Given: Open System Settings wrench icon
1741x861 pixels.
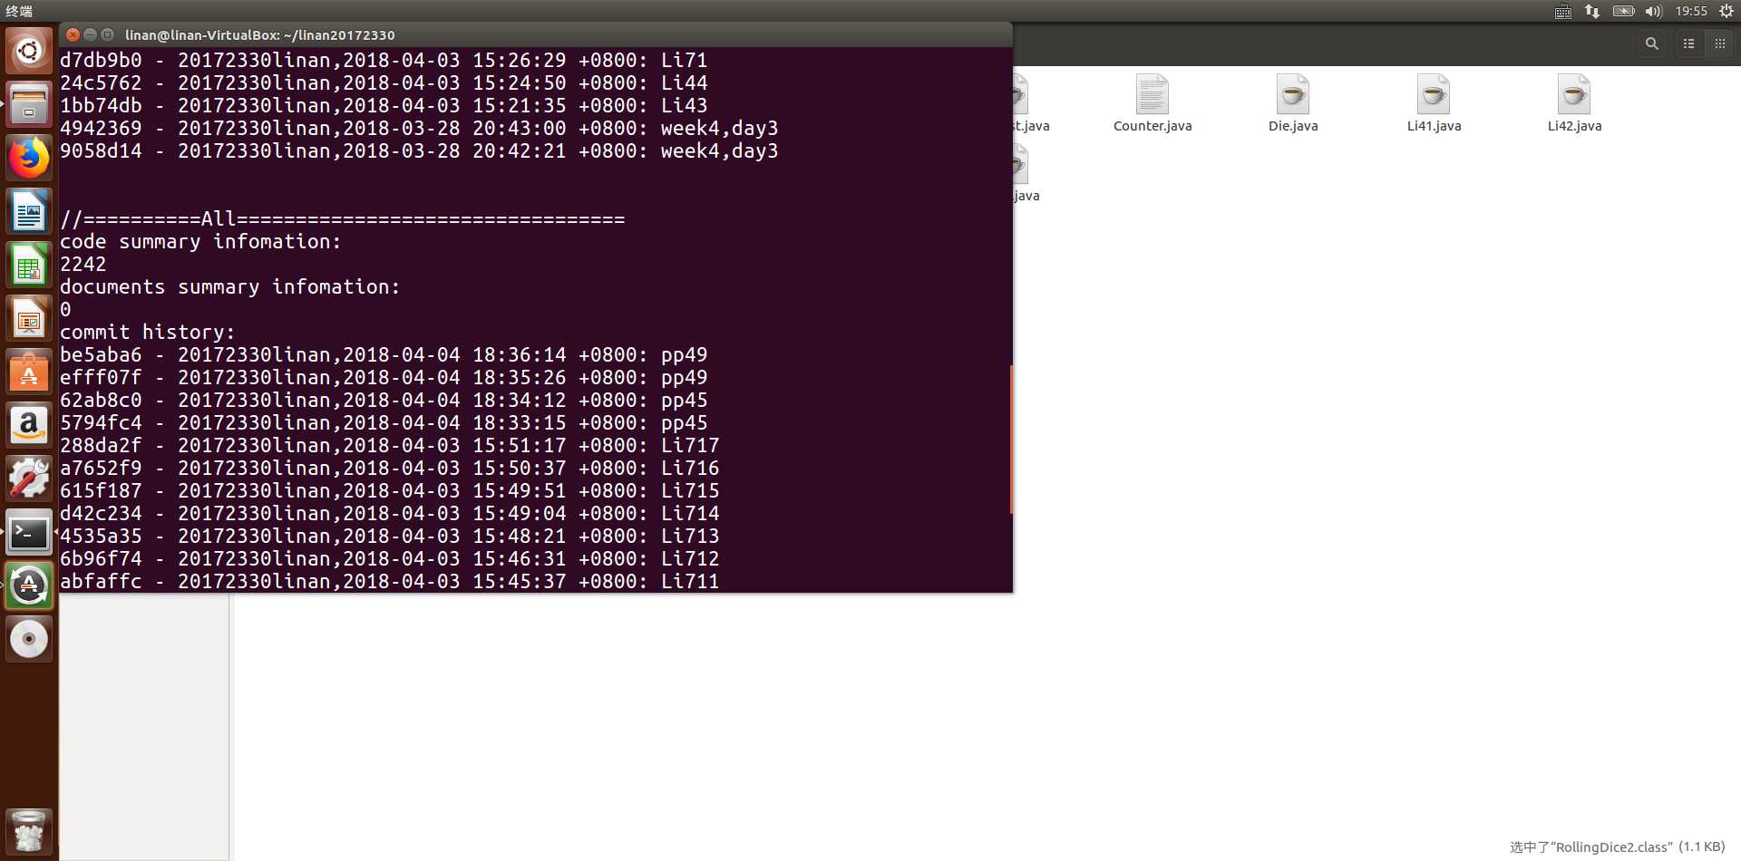Looking at the screenshot, I should 29,479.
